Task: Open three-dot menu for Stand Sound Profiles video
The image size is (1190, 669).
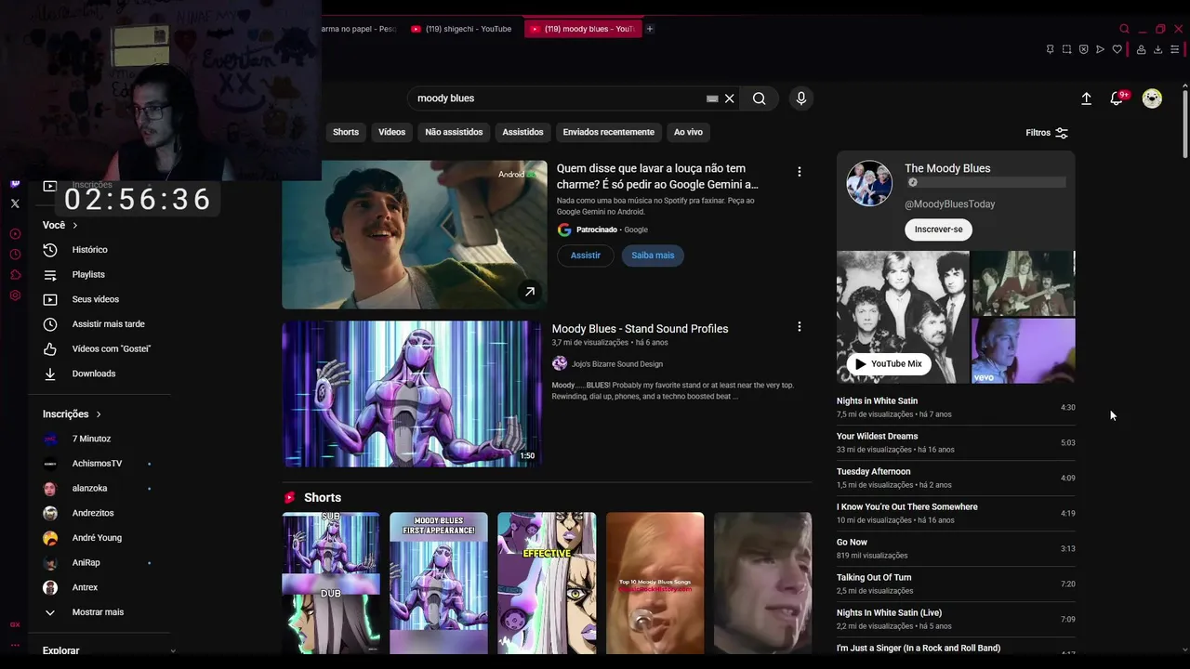Action: click(799, 327)
